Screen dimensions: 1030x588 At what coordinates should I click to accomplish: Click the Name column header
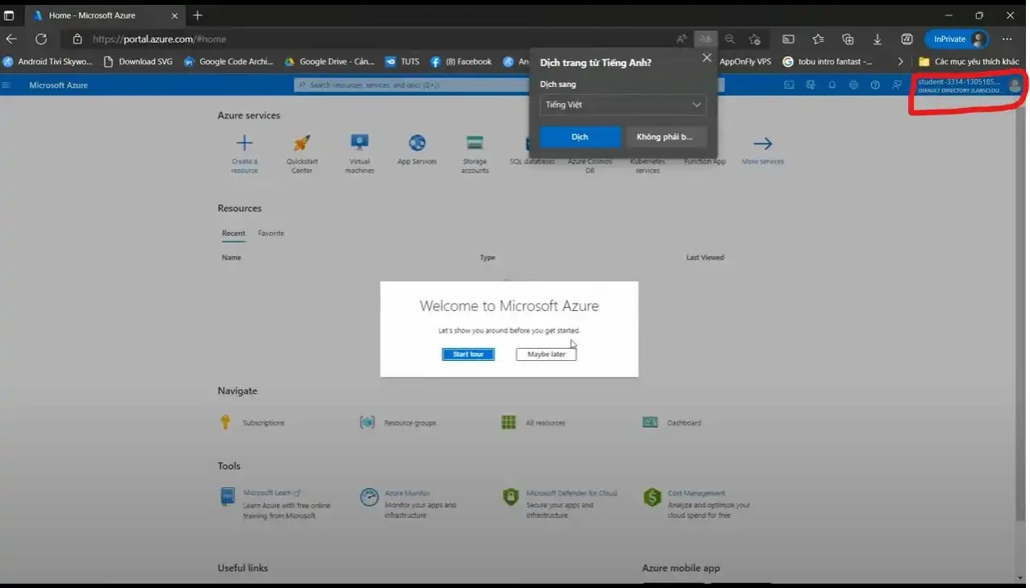coord(231,258)
